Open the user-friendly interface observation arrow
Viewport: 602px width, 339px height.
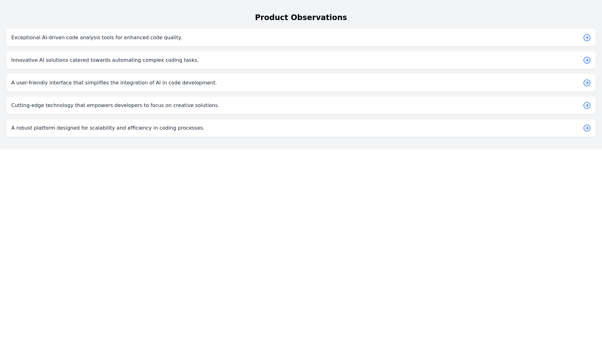(x=587, y=83)
